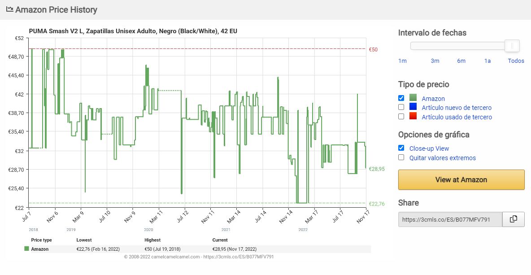Click the share URL input field

(x=450, y=219)
